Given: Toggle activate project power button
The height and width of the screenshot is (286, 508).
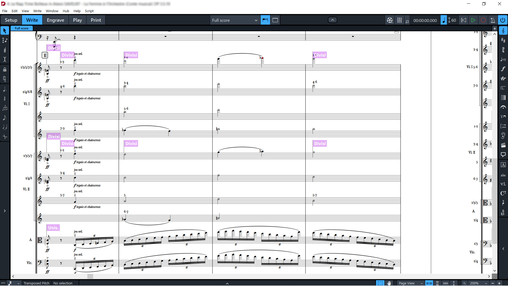Looking at the screenshot, I should 503,20.
